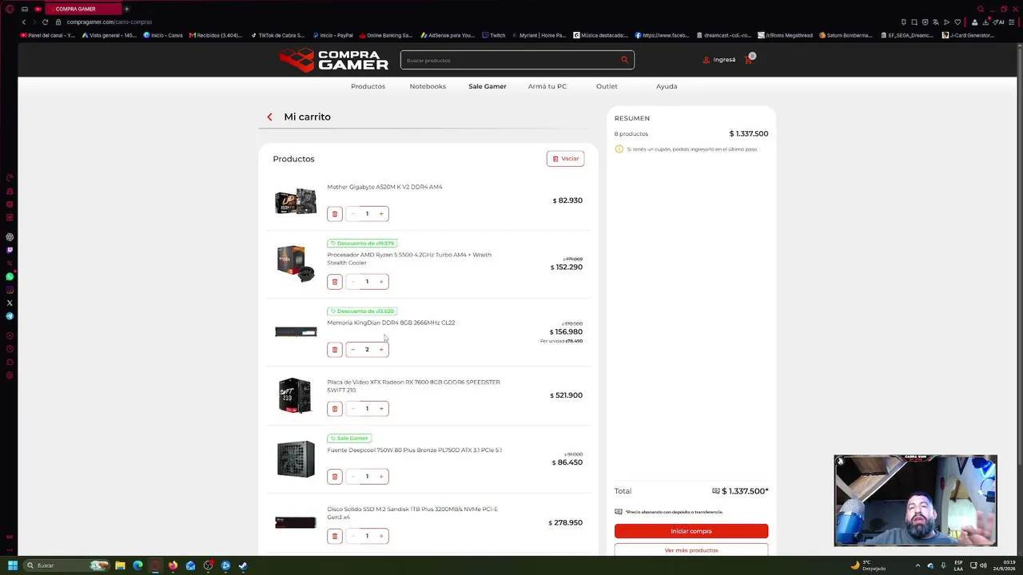Image resolution: width=1023 pixels, height=575 pixels.
Task: Open Firefox from the taskbar
Action: (173, 565)
